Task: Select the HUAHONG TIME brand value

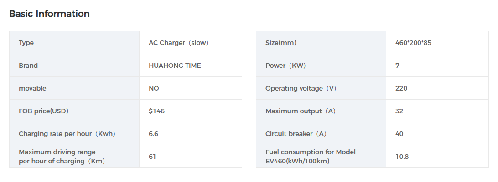Action: pos(175,66)
